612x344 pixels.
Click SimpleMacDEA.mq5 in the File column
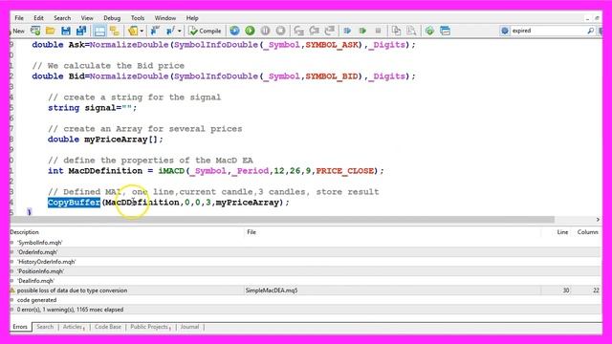coord(272,290)
